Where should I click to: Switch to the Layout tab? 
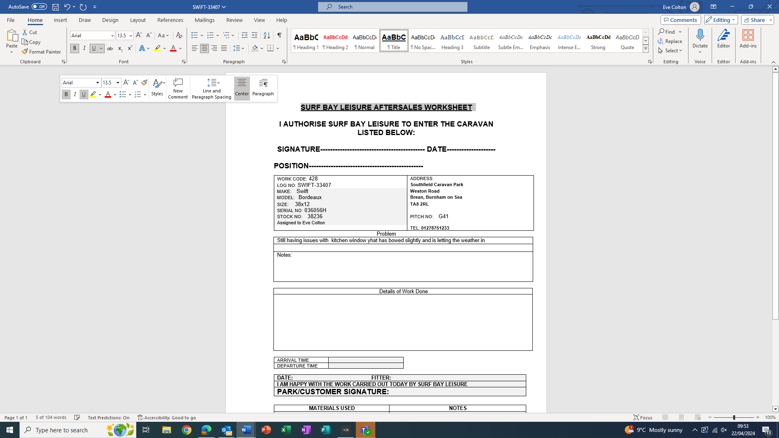click(x=138, y=20)
